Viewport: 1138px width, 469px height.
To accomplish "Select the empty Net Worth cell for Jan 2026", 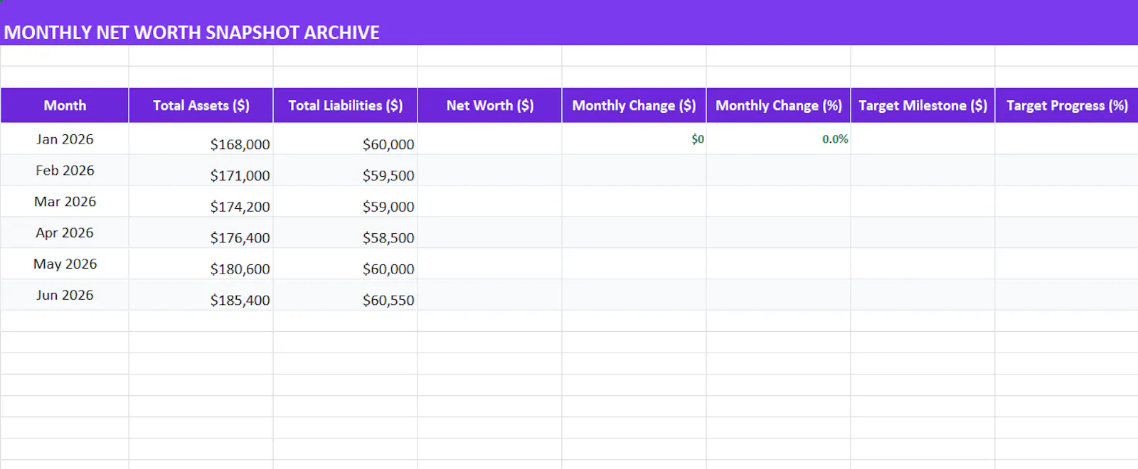I will point(490,139).
